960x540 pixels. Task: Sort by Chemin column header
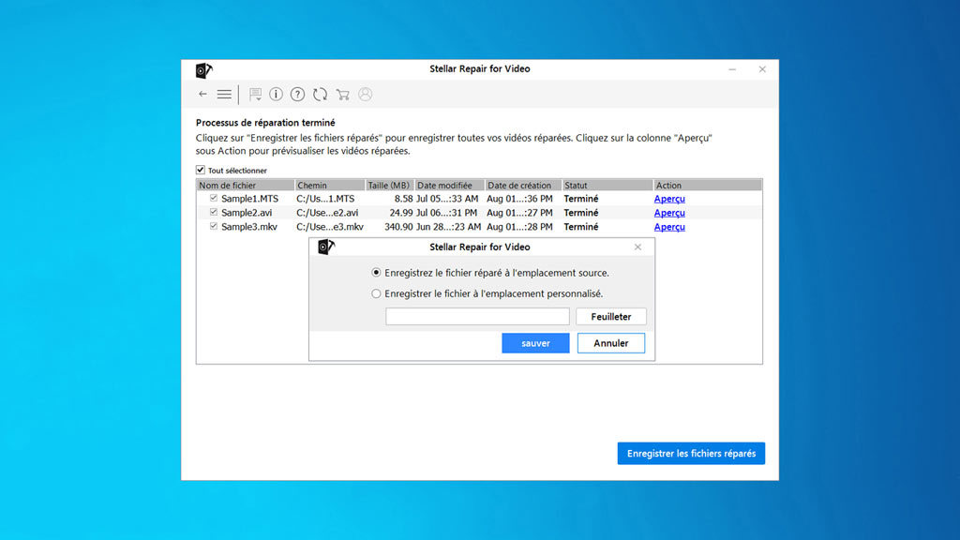pos(329,185)
